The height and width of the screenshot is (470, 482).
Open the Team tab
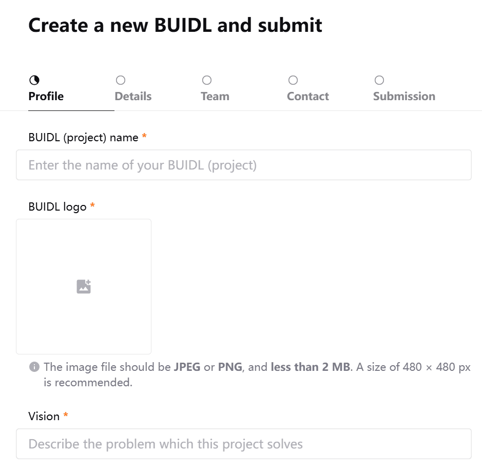click(x=215, y=97)
